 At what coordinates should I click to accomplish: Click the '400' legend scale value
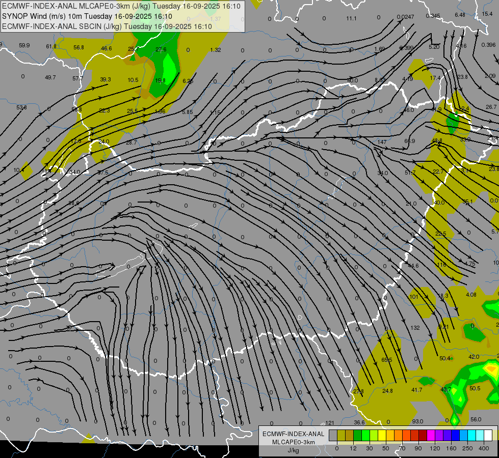click(484, 448)
